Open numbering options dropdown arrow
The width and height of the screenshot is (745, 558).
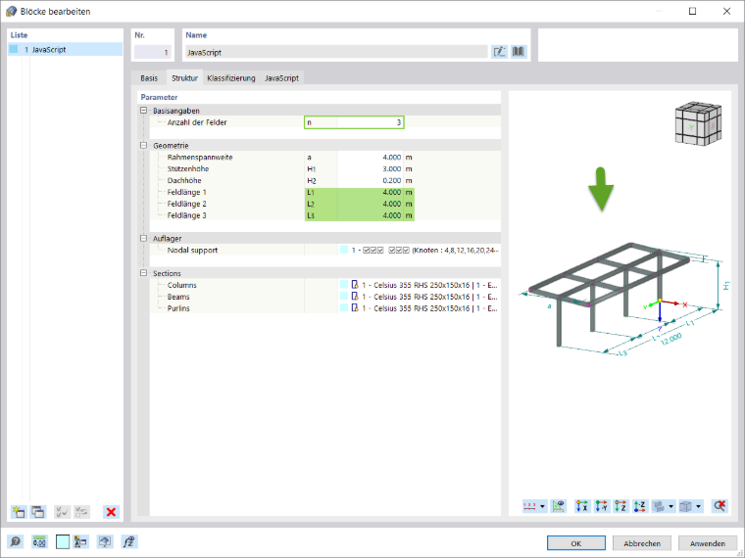coord(542,506)
